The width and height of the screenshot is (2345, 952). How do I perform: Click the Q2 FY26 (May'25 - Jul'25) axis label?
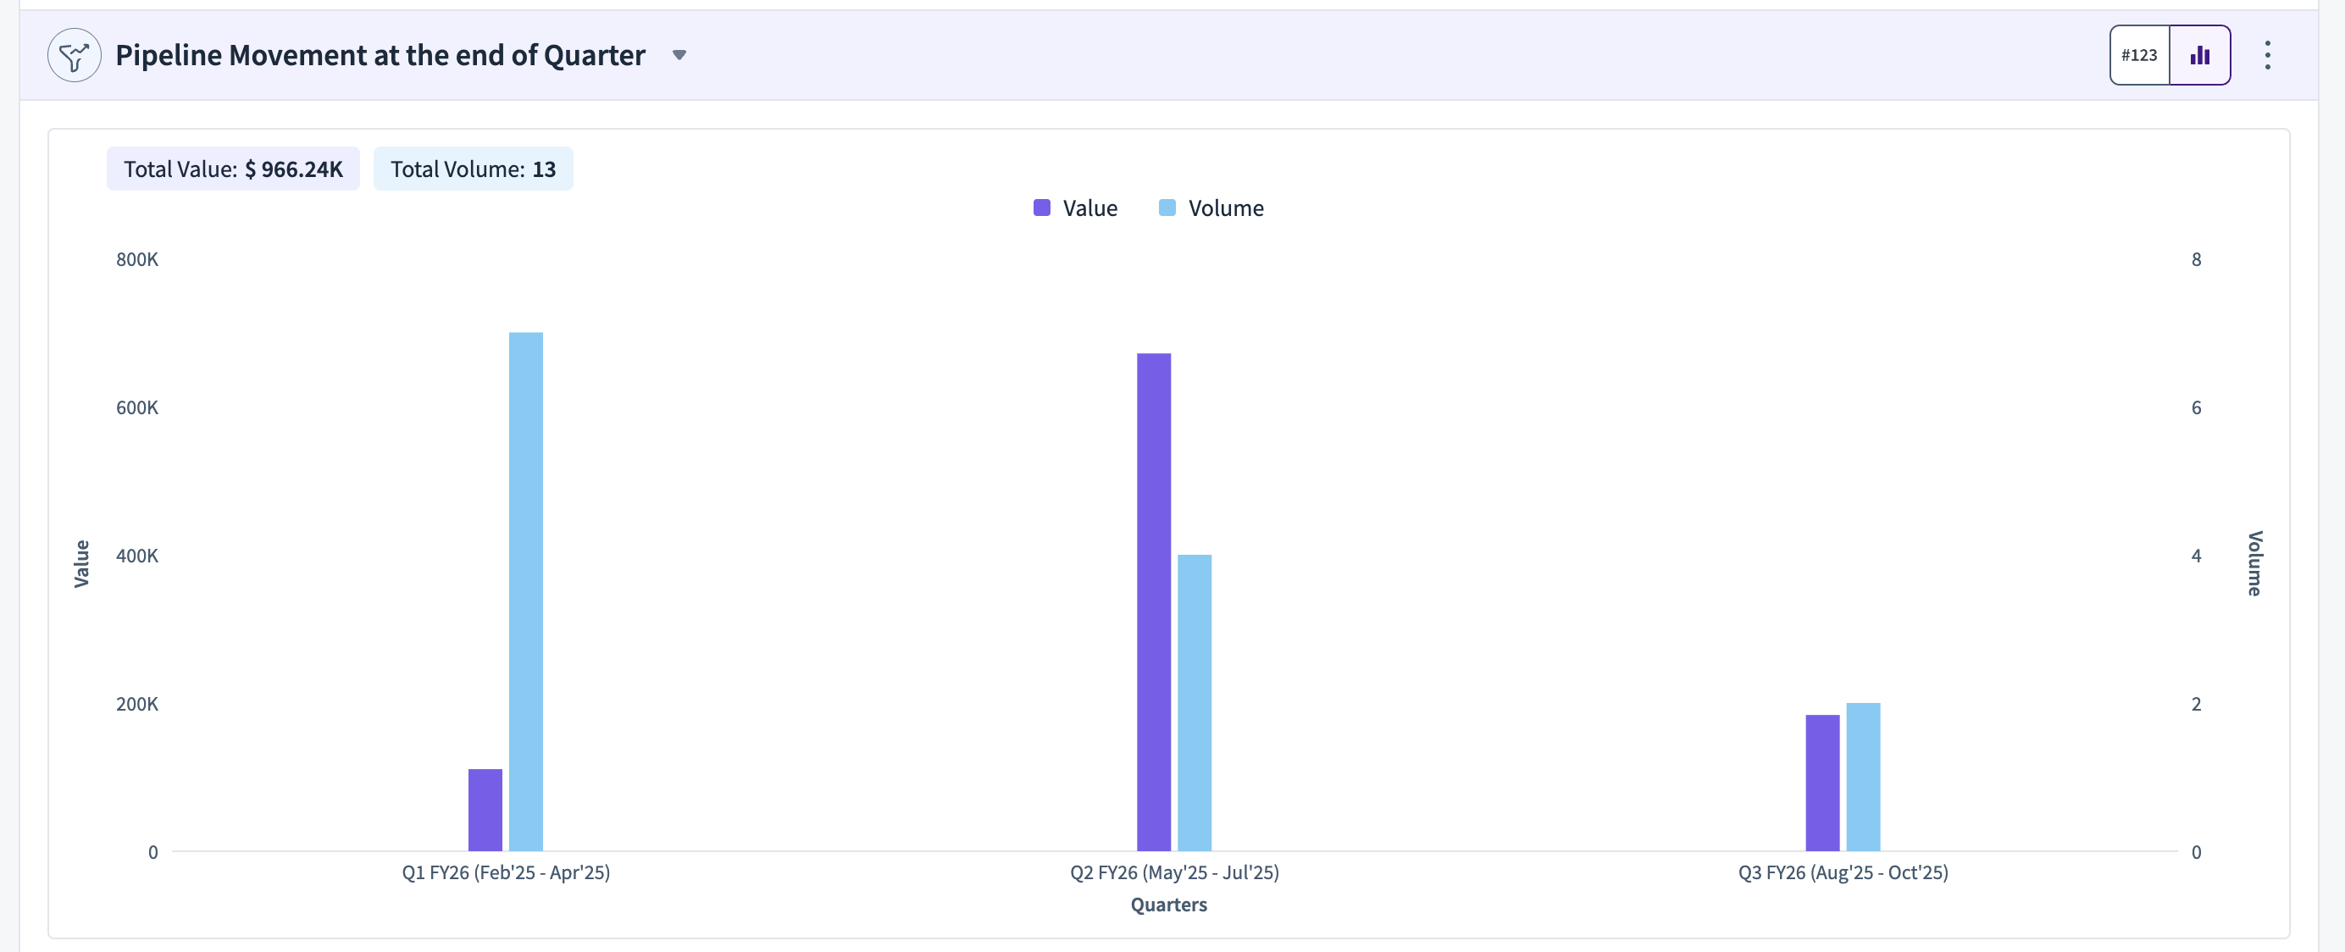(x=1174, y=873)
